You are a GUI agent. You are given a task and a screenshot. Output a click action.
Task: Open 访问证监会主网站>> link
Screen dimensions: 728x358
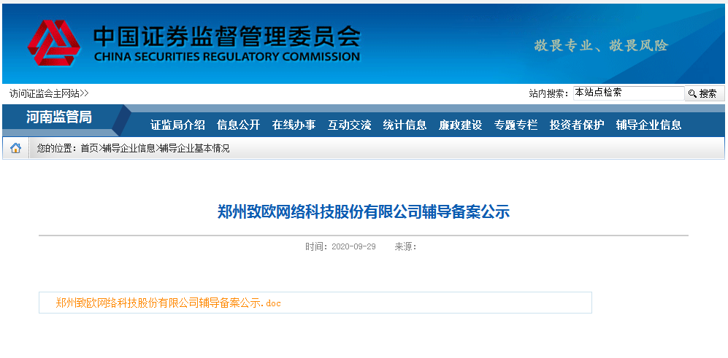point(49,93)
